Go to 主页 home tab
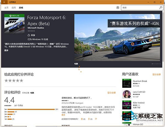The height and width of the screenshot is (127, 165). point(6,8)
